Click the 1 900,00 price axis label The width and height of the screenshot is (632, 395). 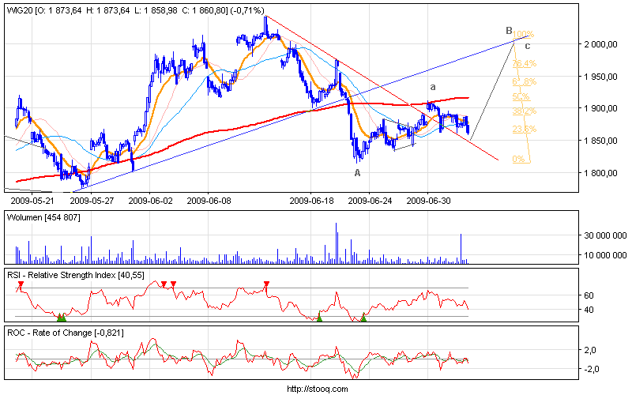(600, 108)
